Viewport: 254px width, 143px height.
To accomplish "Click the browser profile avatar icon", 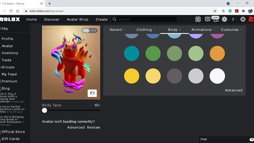I will click(250, 11).
